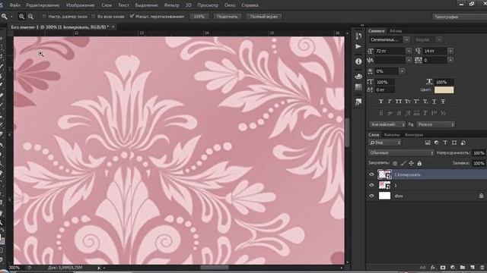The image size is (487, 273).
Task: Select the Zoom In magnifier mode
Action: (x=21, y=17)
